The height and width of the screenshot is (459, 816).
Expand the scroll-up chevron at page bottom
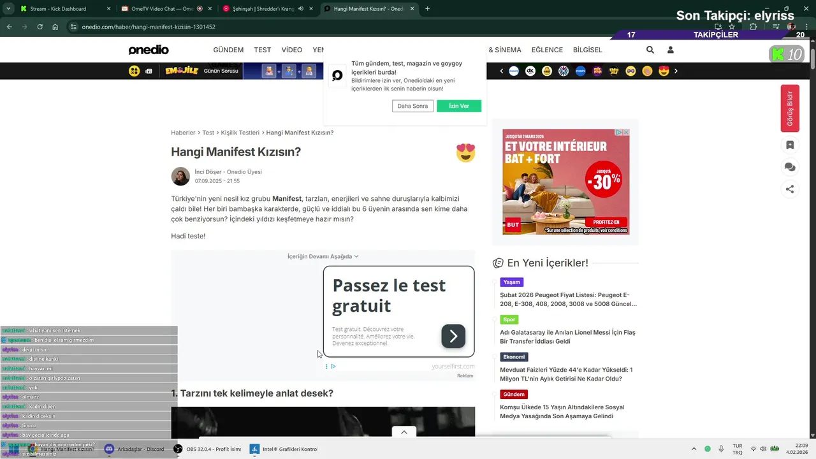click(x=404, y=432)
